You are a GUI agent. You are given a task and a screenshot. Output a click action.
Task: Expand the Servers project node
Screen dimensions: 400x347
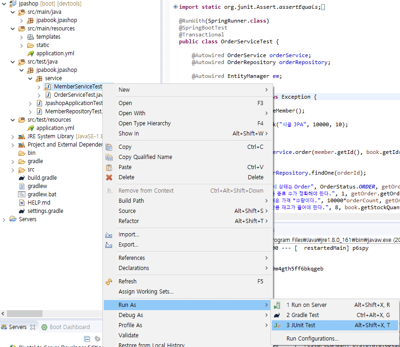(4, 220)
